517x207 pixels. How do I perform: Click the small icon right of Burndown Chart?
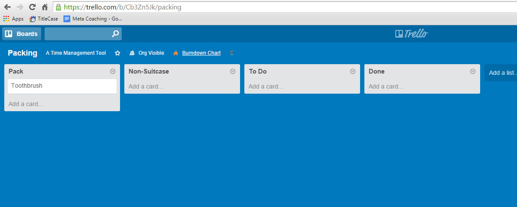click(x=232, y=53)
